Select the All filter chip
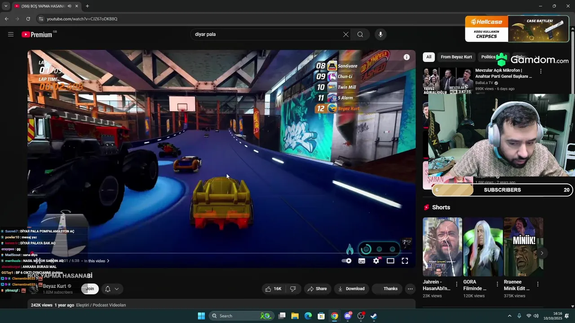The height and width of the screenshot is (323, 575). tap(429, 57)
